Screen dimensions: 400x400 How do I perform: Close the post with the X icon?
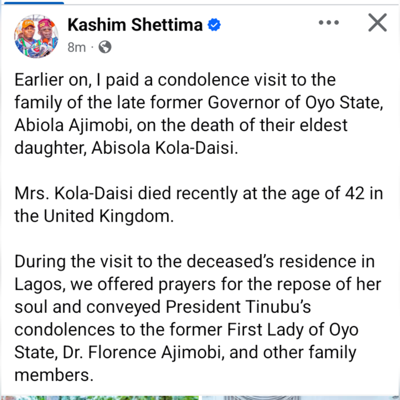coord(377,22)
